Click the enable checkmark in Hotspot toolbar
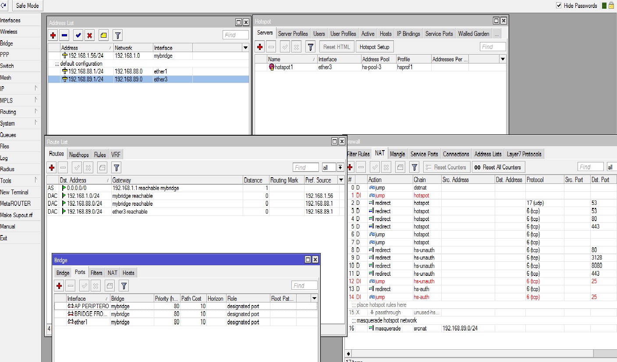617x362 pixels. (285, 47)
